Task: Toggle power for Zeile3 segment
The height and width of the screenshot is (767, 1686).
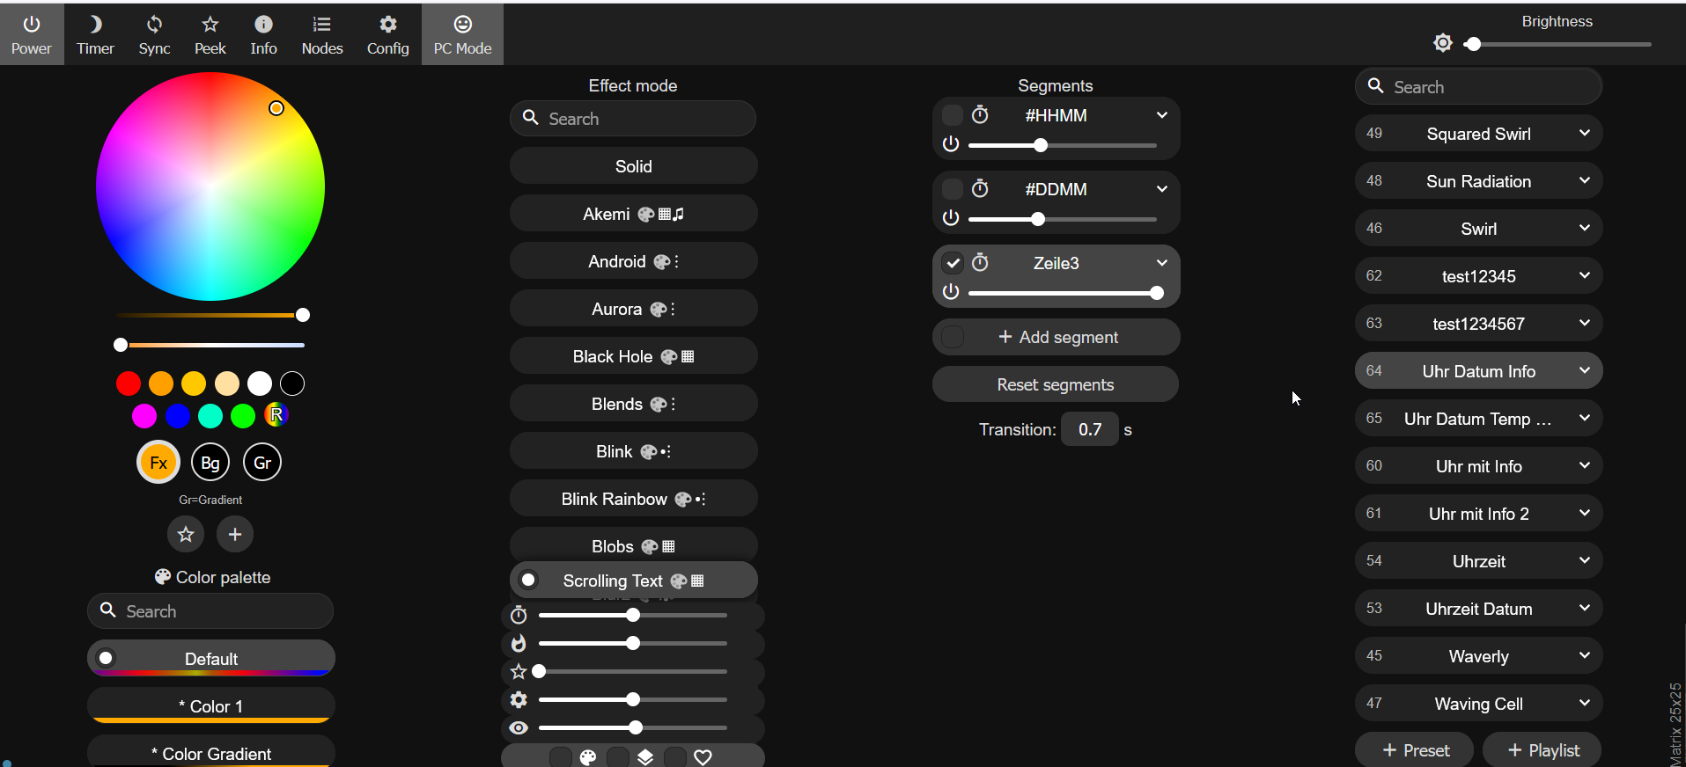Action: point(951,292)
